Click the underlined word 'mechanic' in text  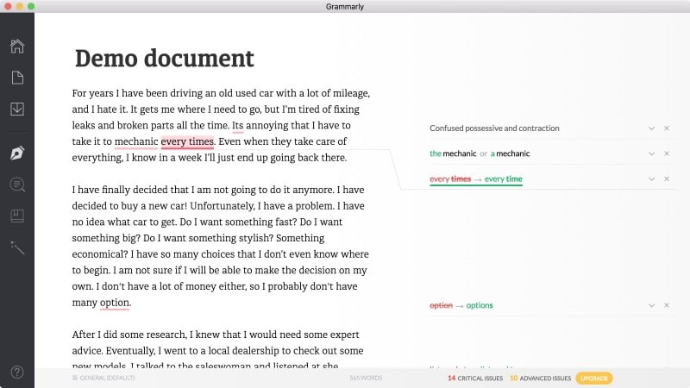pyautogui.click(x=136, y=141)
